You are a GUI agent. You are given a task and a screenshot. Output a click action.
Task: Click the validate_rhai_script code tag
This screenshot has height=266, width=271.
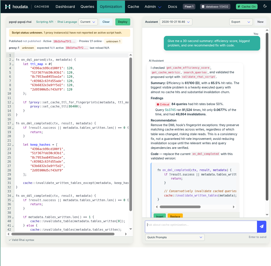pyautogui.click(x=198, y=77)
